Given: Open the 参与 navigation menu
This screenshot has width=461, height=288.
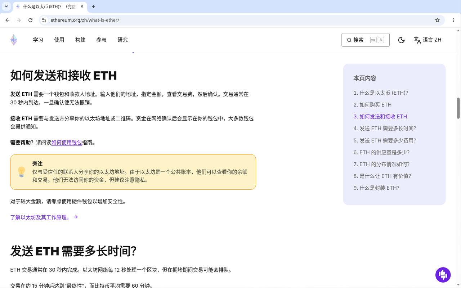Looking at the screenshot, I should point(102,40).
